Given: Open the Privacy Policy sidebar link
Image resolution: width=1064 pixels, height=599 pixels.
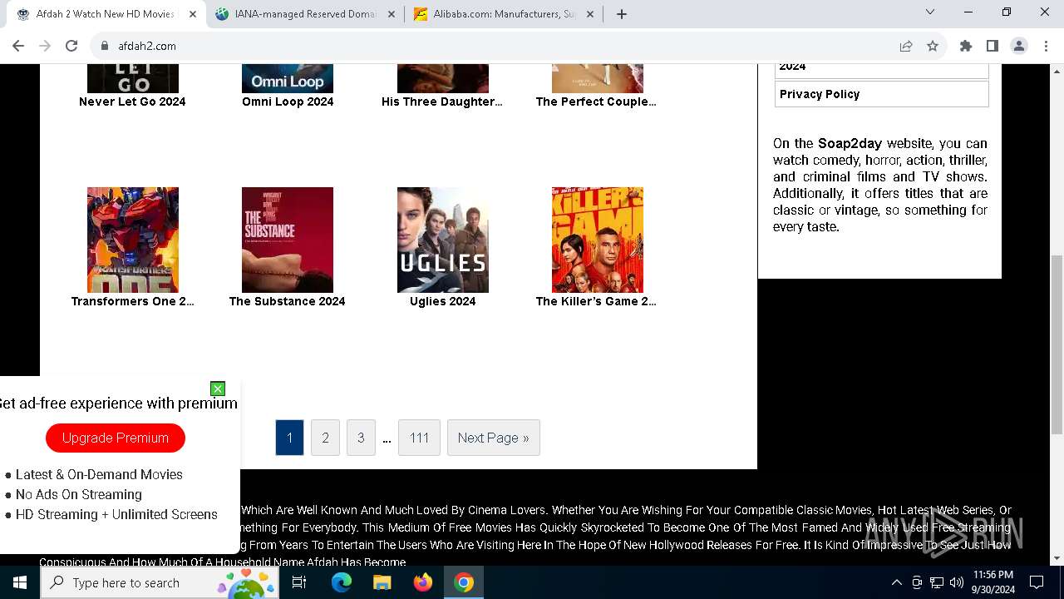Looking at the screenshot, I should pyautogui.click(x=882, y=94).
